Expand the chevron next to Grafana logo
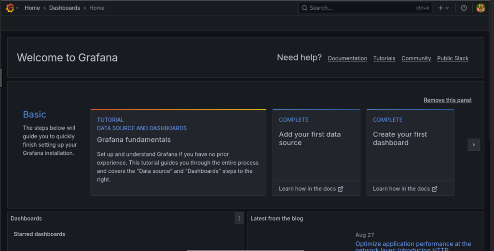The image size is (494, 251). (x=17, y=8)
